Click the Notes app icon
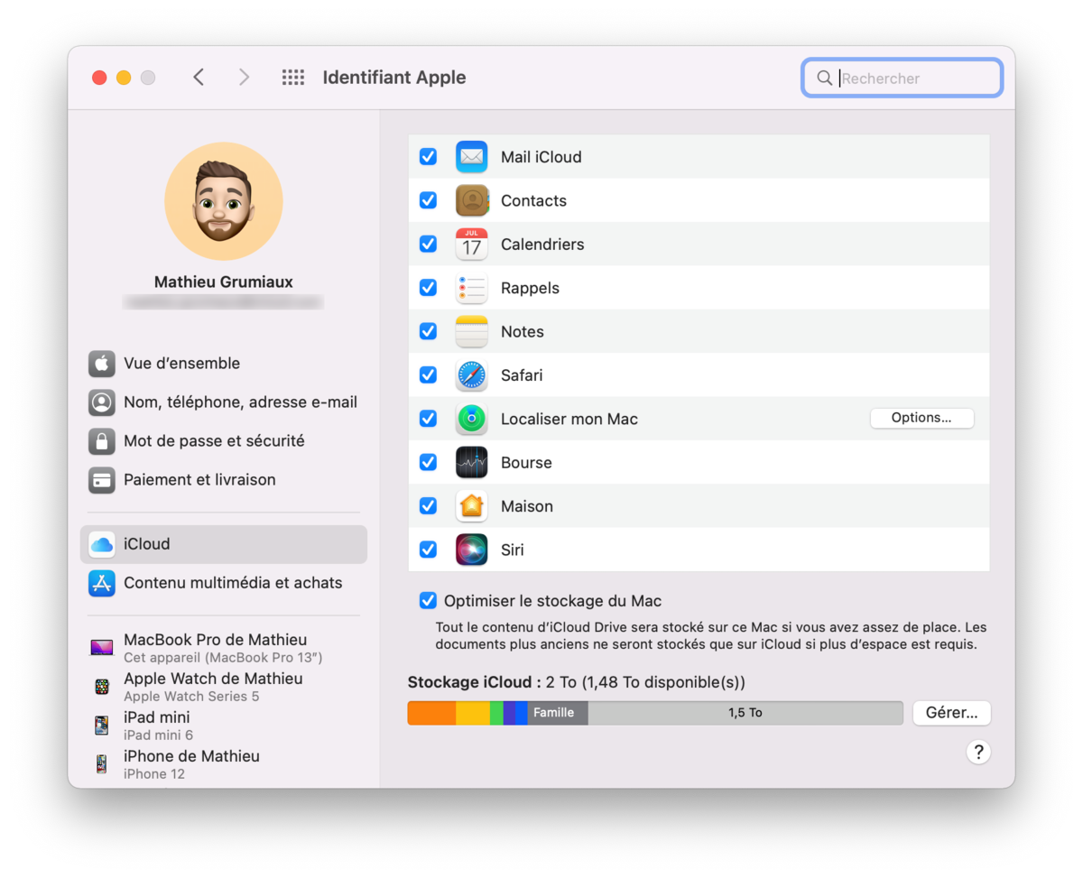The image size is (1083, 878). click(x=471, y=332)
